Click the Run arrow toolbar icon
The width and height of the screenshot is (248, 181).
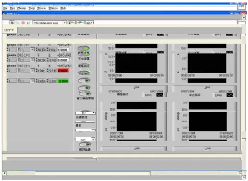(x=12, y=23)
